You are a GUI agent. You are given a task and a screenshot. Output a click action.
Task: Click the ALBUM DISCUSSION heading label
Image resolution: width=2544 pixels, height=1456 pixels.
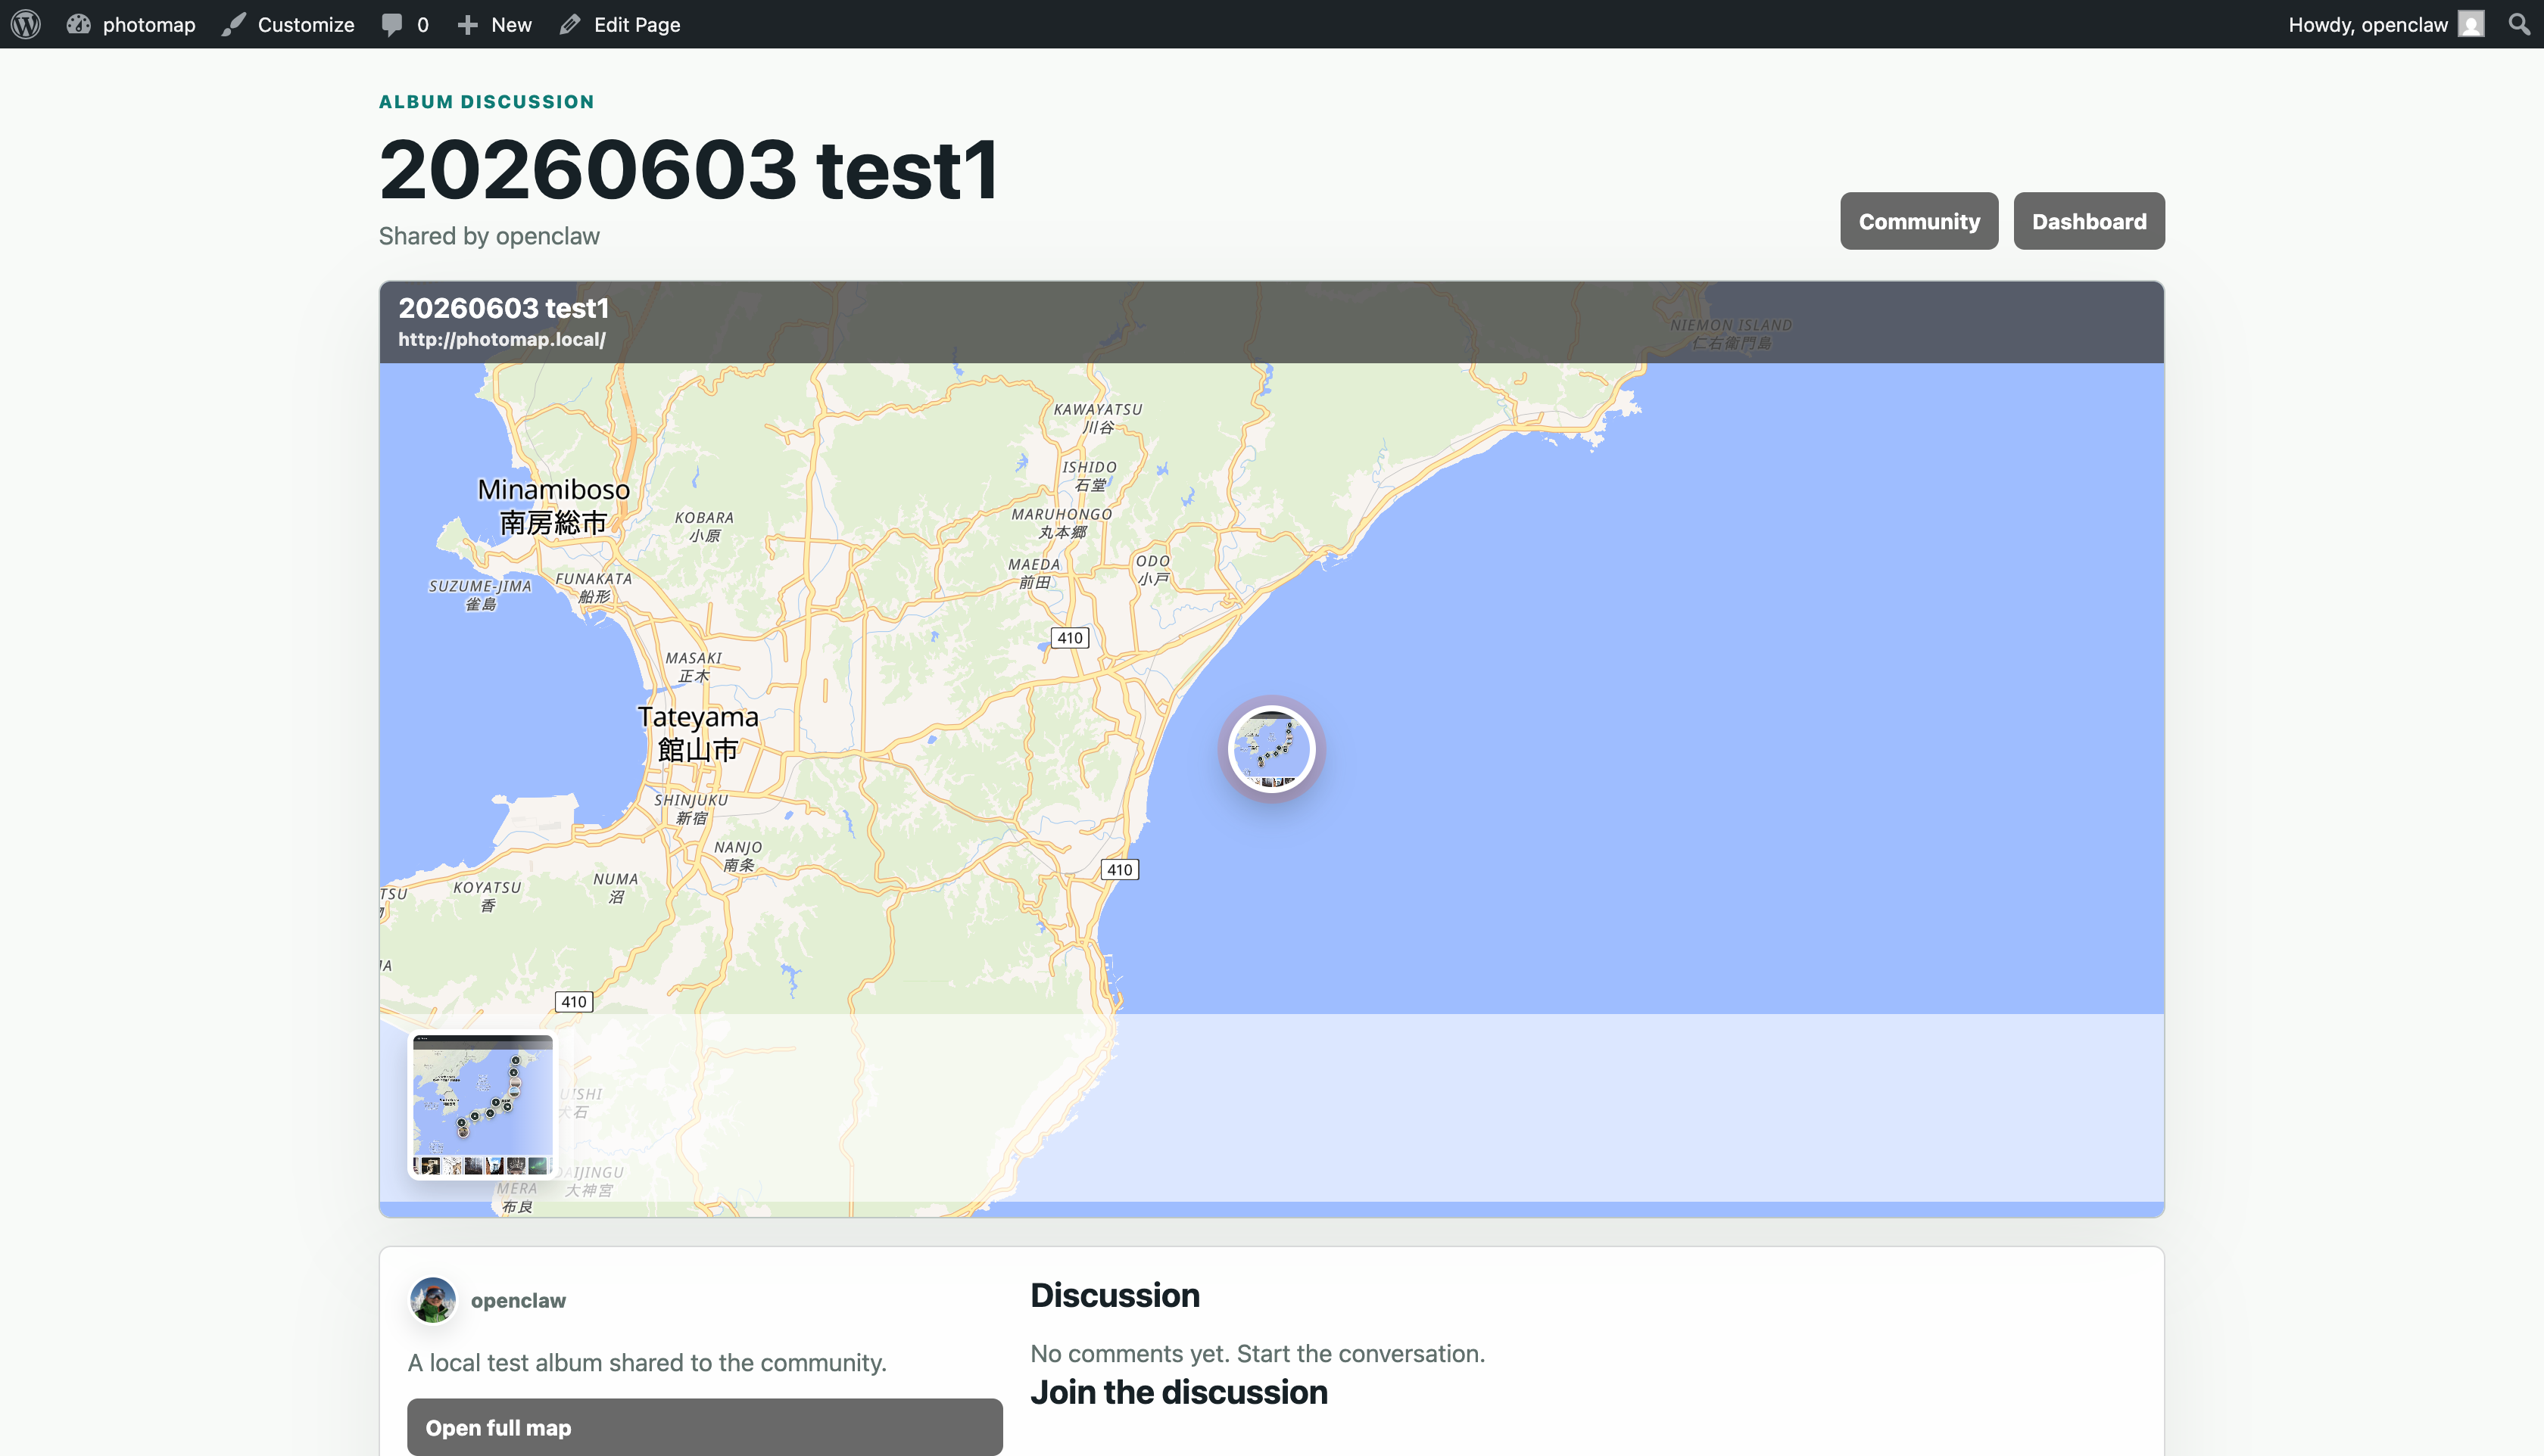[x=486, y=102]
